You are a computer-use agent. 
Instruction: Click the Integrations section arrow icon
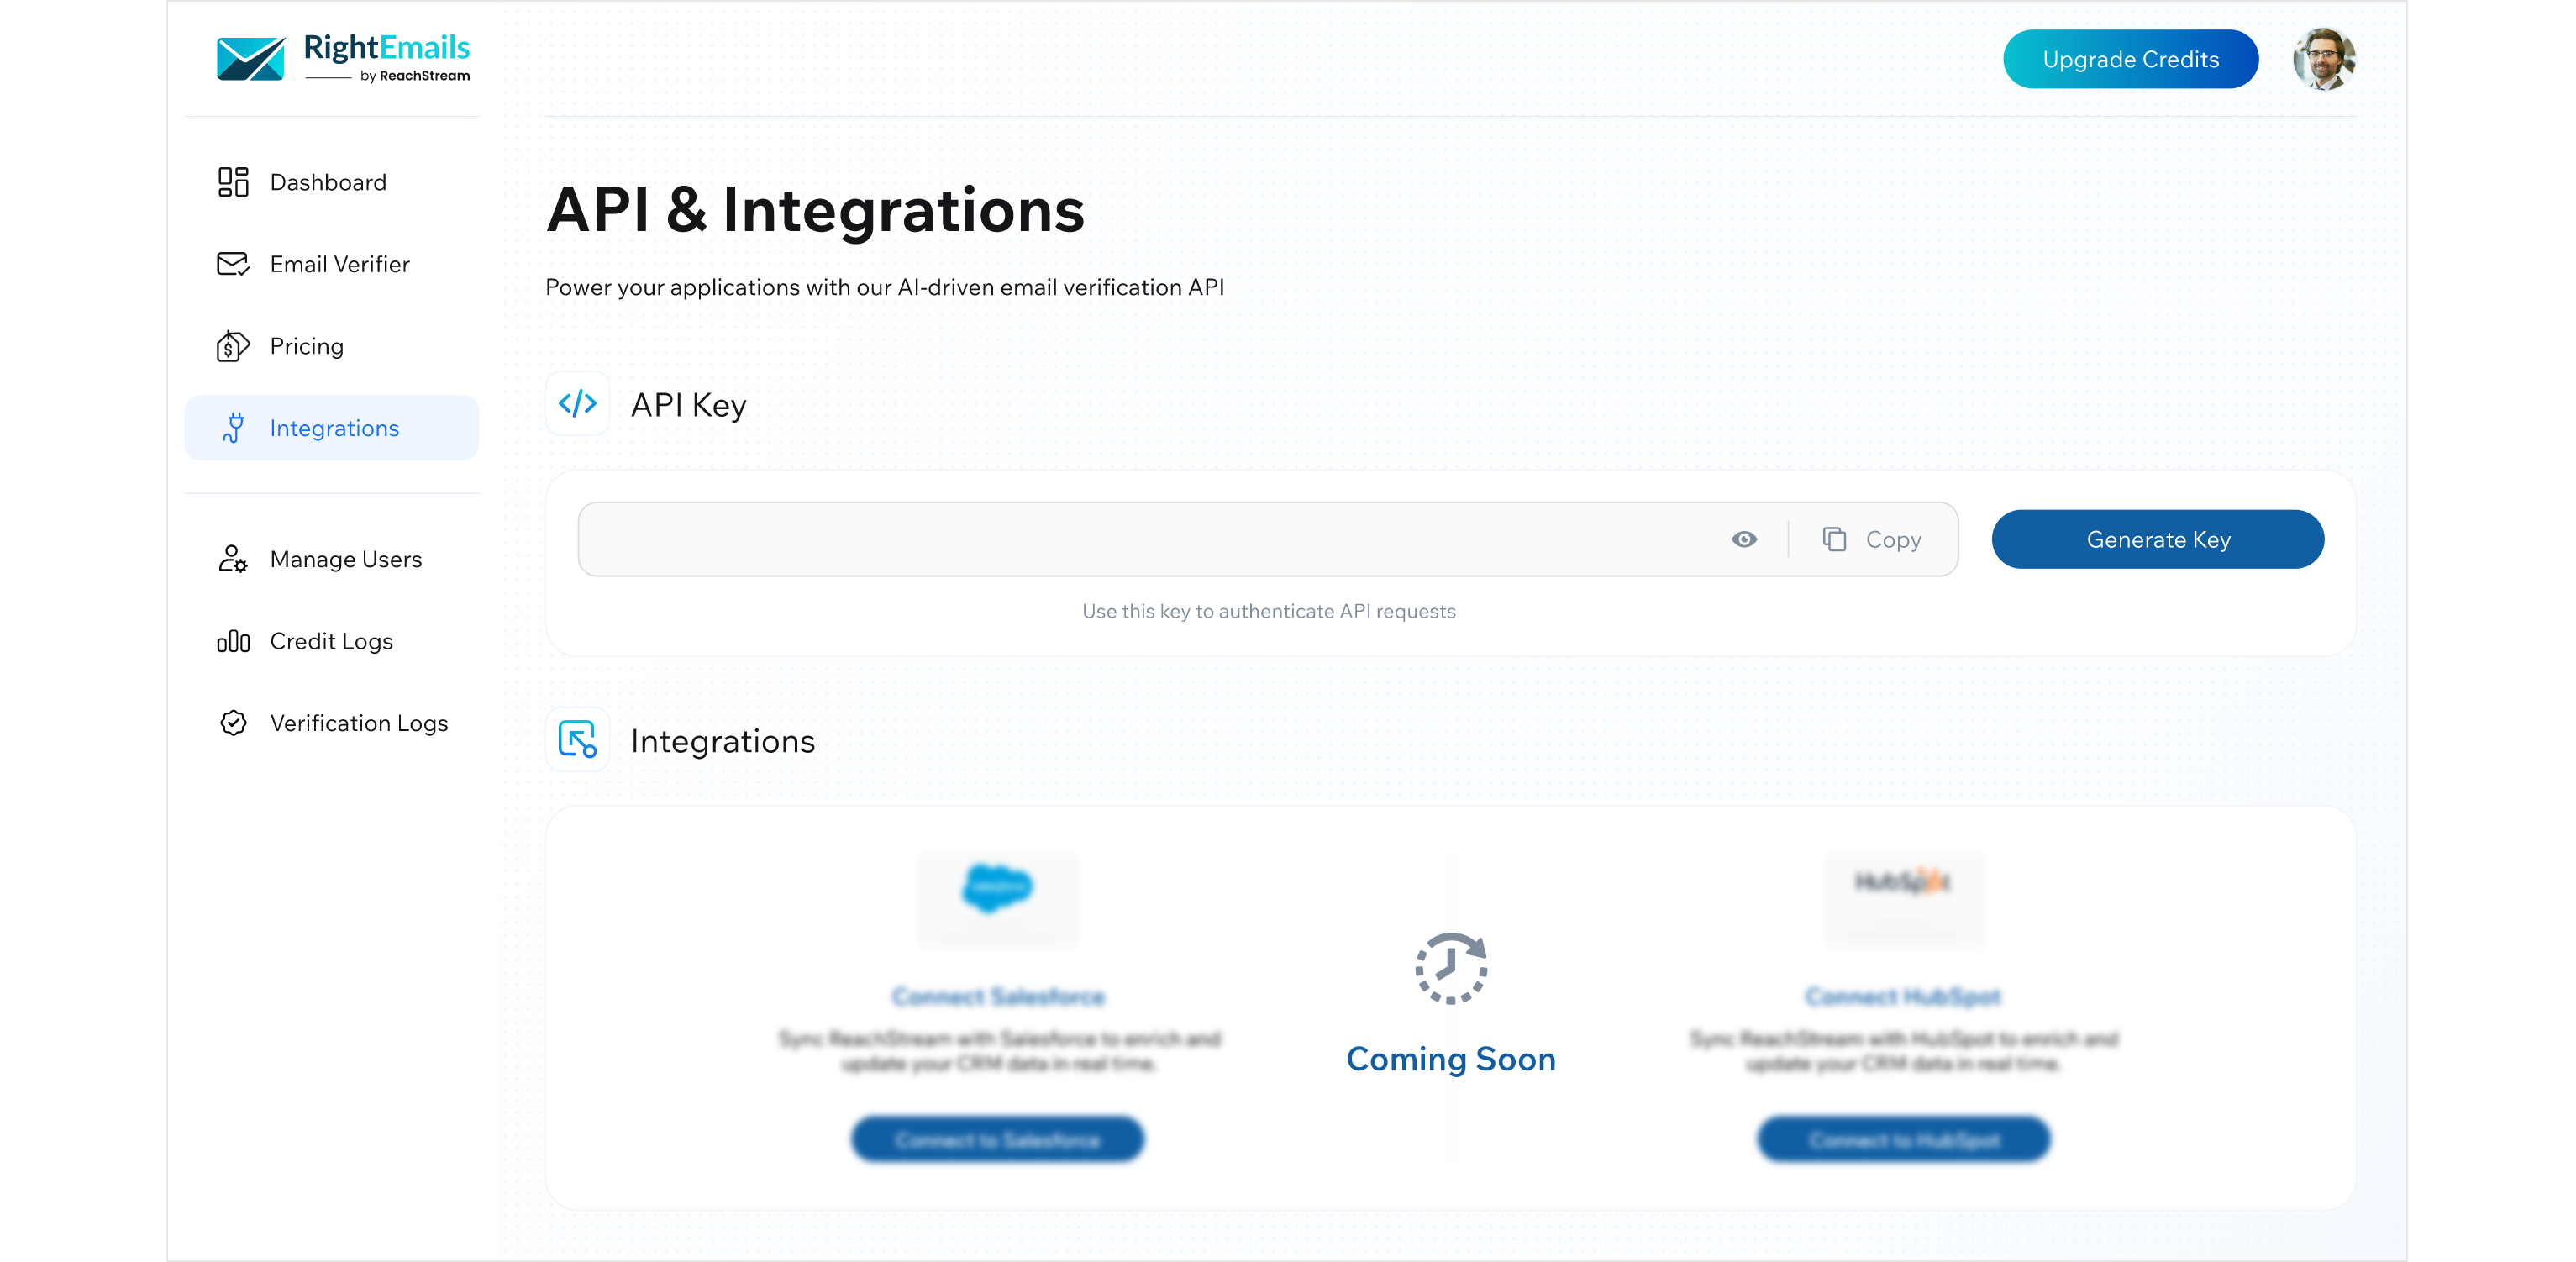click(577, 740)
